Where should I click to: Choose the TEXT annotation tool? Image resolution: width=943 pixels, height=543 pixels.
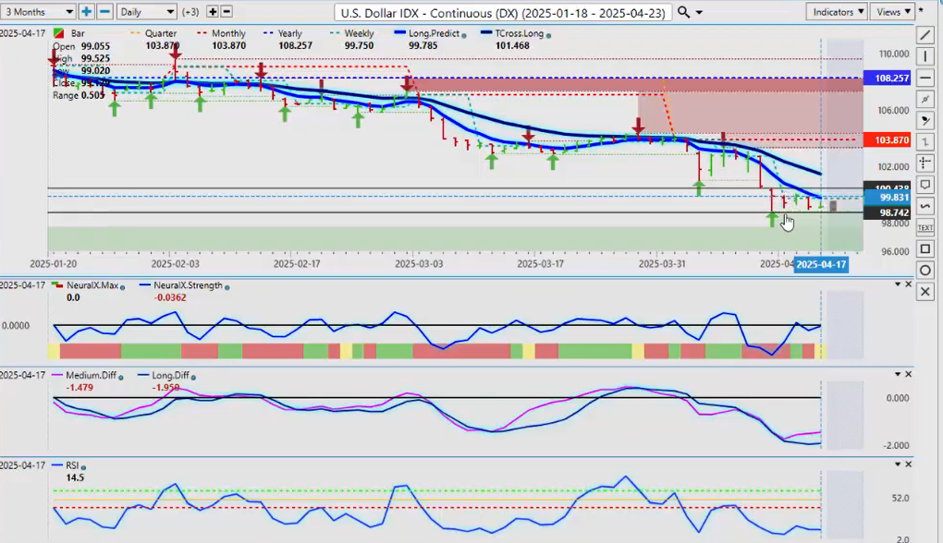click(925, 227)
